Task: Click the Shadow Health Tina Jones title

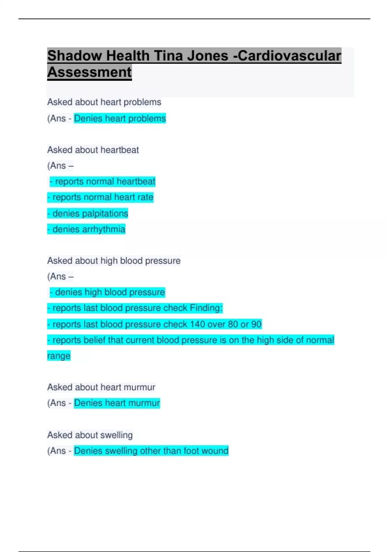Action: coord(194,56)
